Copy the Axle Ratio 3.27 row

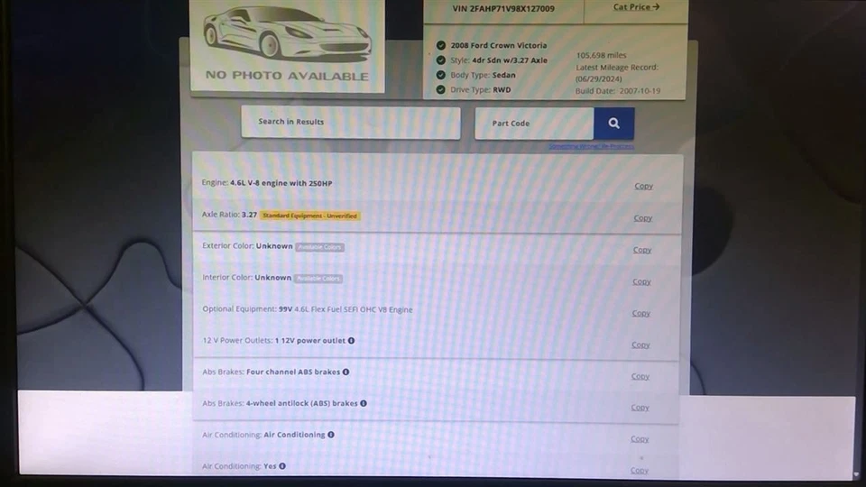click(643, 218)
